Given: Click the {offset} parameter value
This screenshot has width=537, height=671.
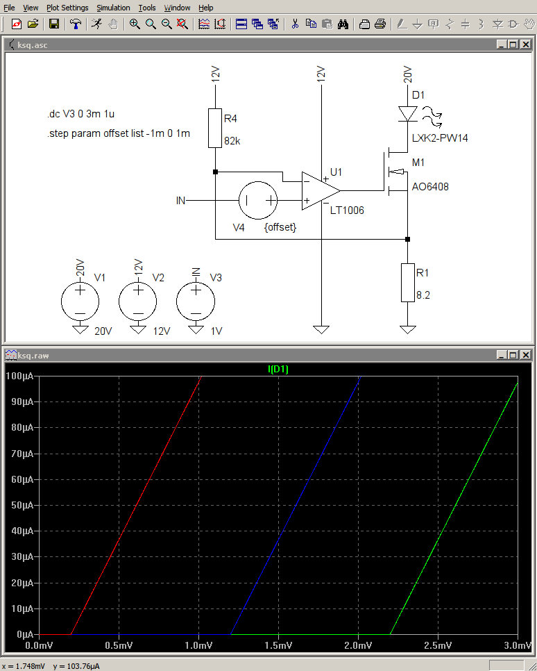Looking at the screenshot, I should pyautogui.click(x=280, y=227).
